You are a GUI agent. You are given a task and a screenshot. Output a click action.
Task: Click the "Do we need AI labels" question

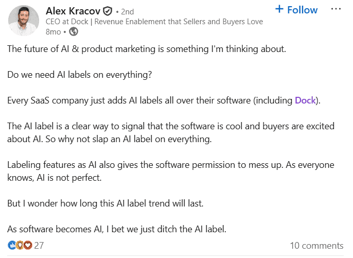[x=80, y=75]
